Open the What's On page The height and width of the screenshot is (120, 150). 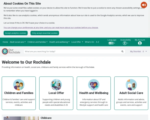[x=89, y=42]
